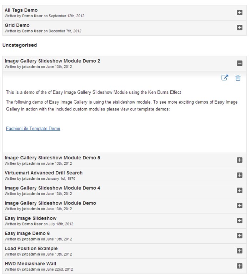Click the Uncategorised heading

[x=20, y=45]
